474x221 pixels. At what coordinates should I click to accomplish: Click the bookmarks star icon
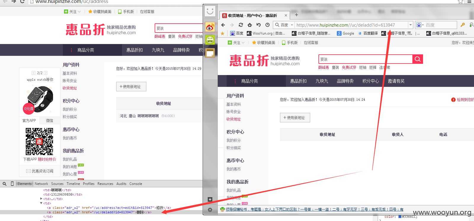click(222, 33)
